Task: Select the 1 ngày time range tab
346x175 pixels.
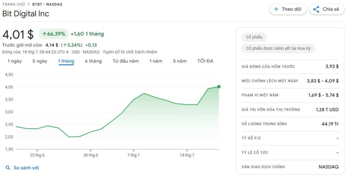Action: (x=15, y=61)
